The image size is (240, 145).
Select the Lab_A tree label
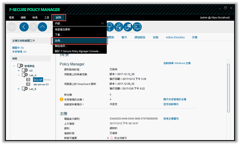pyautogui.click(x=33, y=75)
